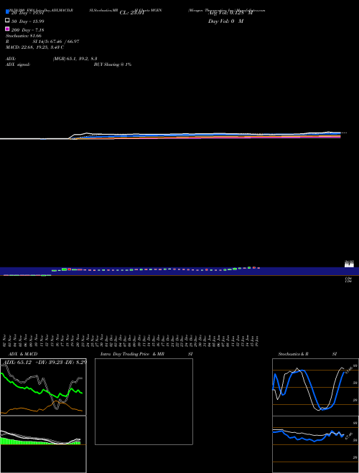Click the price label box at volume strip right
This screenshot has width=359, height=473.
(350, 264)
